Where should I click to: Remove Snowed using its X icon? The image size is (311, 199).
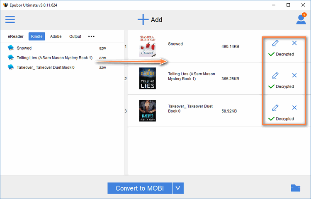coord(294,43)
